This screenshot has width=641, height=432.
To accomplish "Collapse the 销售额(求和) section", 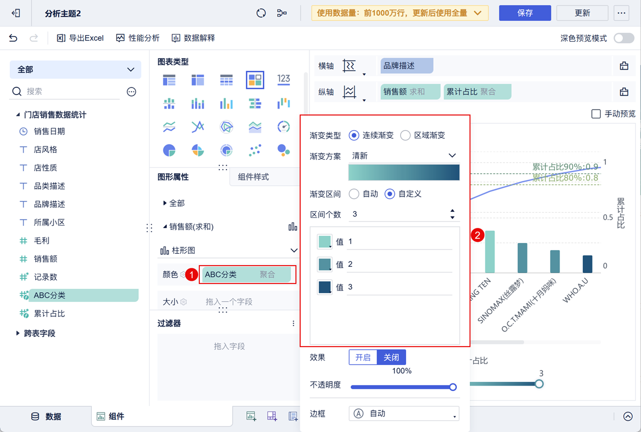I will (x=165, y=227).
